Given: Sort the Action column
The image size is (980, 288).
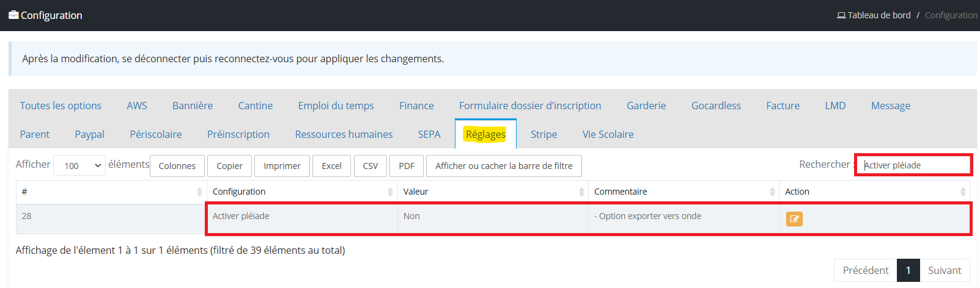Looking at the screenshot, I should pyautogui.click(x=963, y=192).
